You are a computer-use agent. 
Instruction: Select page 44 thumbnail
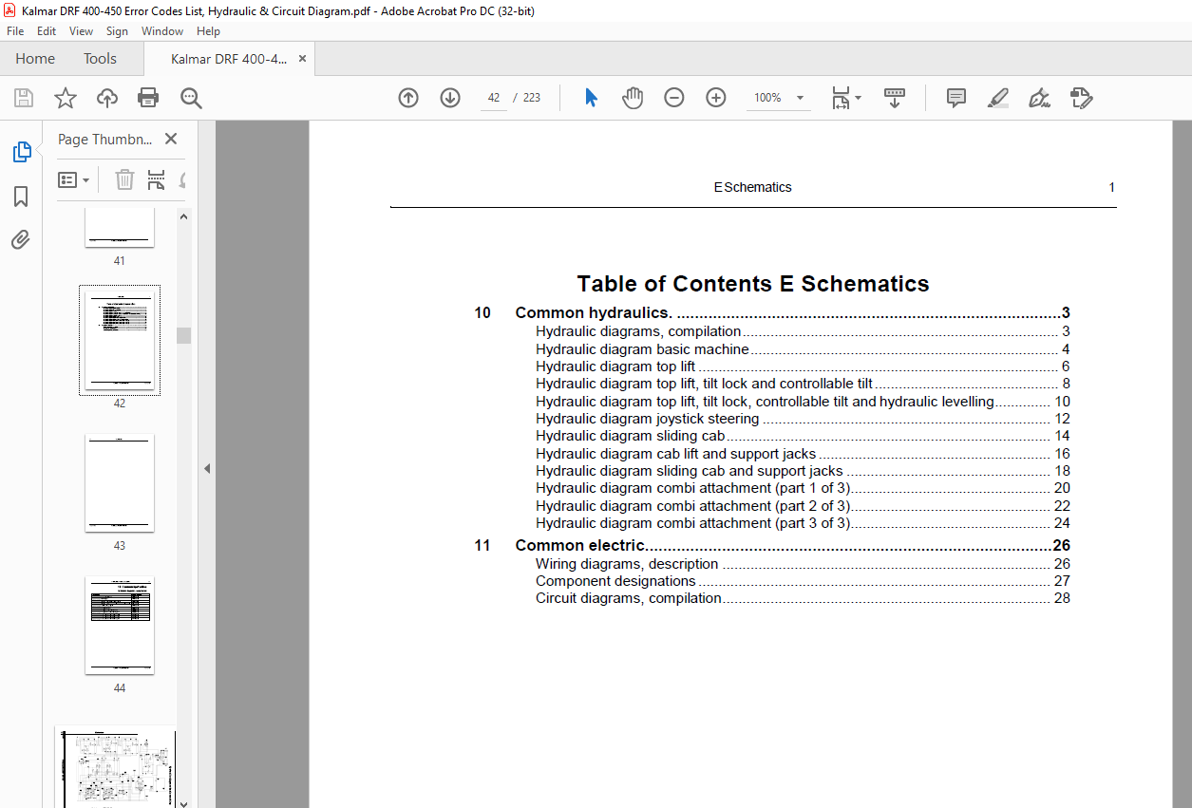(x=120, y=625)
